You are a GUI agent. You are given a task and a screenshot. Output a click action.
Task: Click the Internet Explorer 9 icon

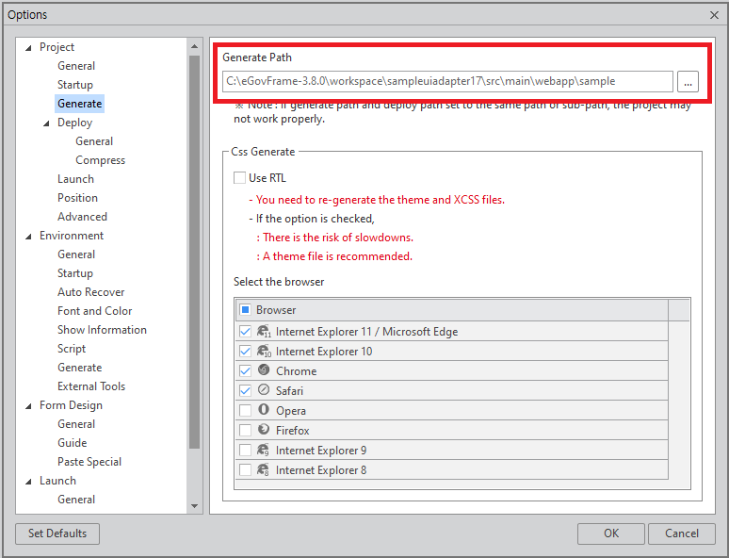click(264, 450)
